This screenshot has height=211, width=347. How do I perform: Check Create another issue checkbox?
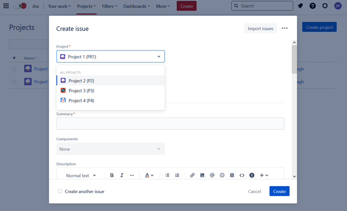pyautogui.click(x=60, y=191)
